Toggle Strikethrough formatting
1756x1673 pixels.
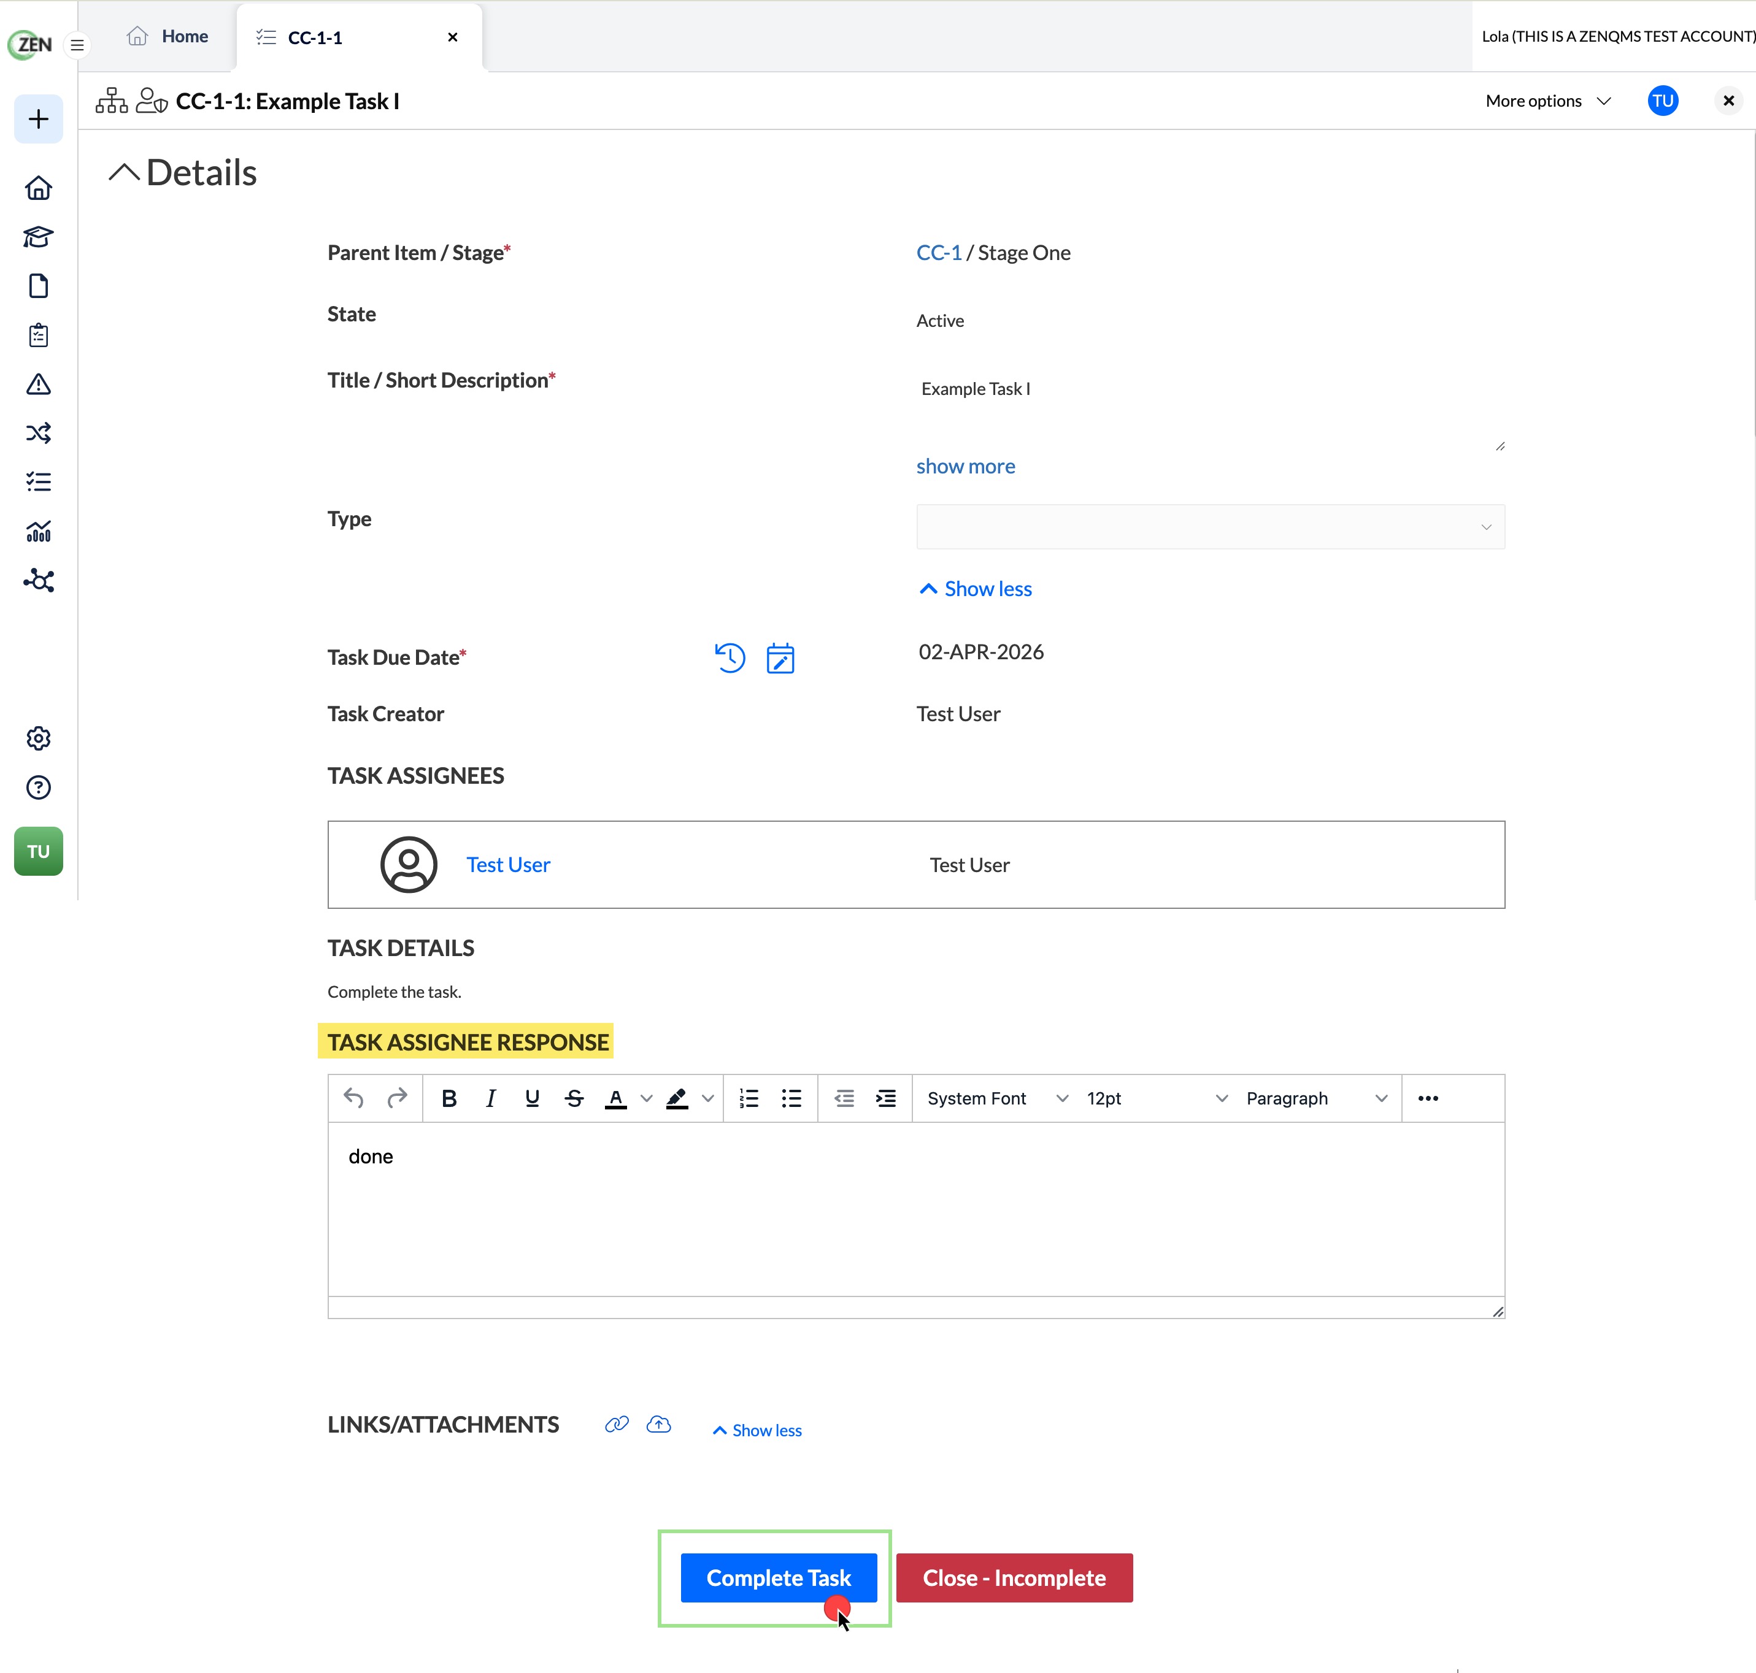coord(574,1099)
